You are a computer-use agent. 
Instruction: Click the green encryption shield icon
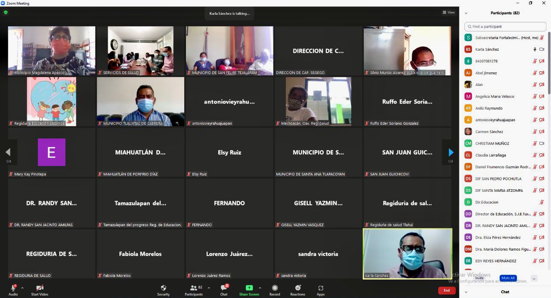(6, 12)
